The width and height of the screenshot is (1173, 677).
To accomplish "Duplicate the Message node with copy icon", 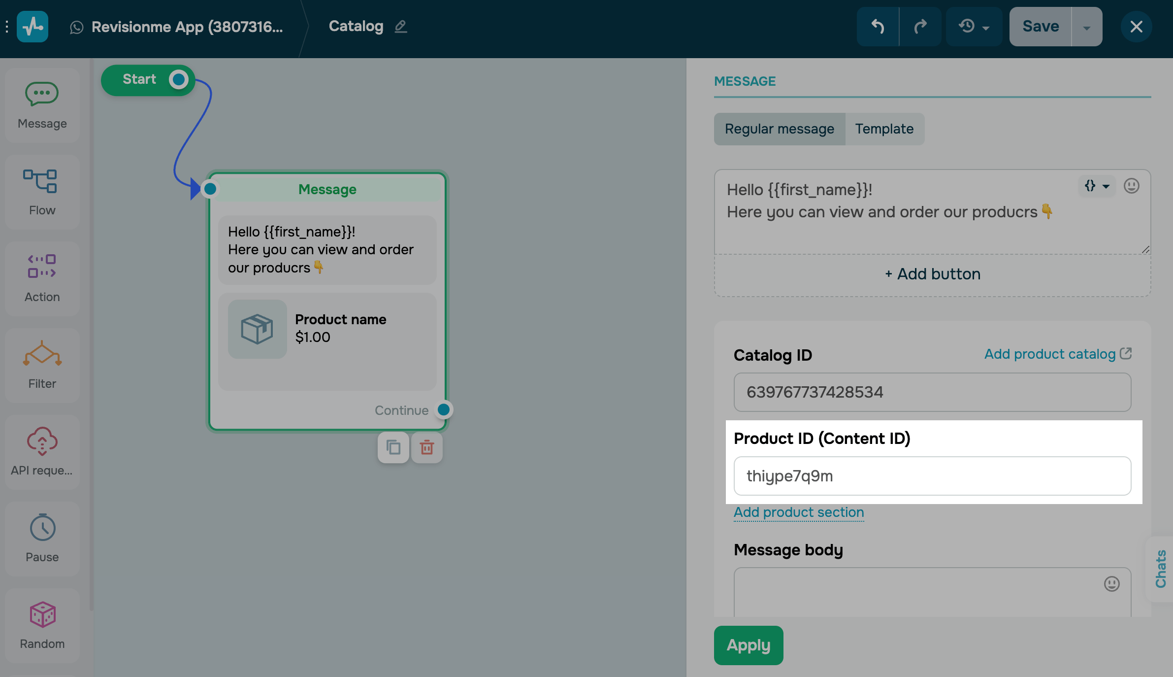I will (393, 447).
